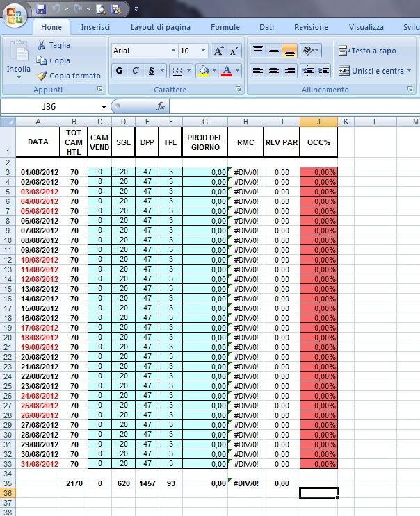Image resolution: width=420 pixels, height=516 pixels.
Task: Click the Incolla paste icon
Action: click(x=18, y=52)
